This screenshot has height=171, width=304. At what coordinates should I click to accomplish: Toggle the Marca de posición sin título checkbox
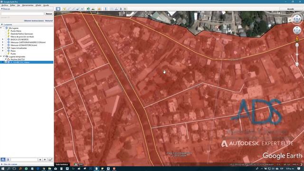coord(6,37)
